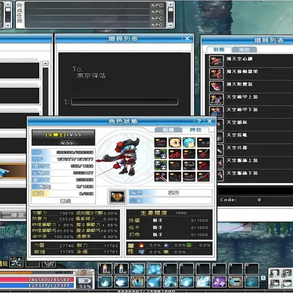The width and height of the screenshot is (293, 293).
Task: Click the small blue button beside skill T
Action: pos(263,278)
